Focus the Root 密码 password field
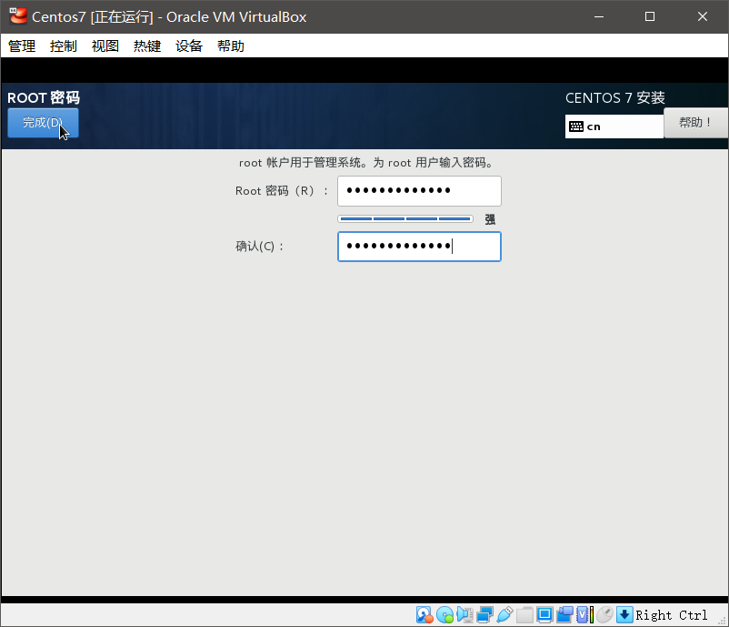This screenshot has height=627, width=729. [419, 191]
